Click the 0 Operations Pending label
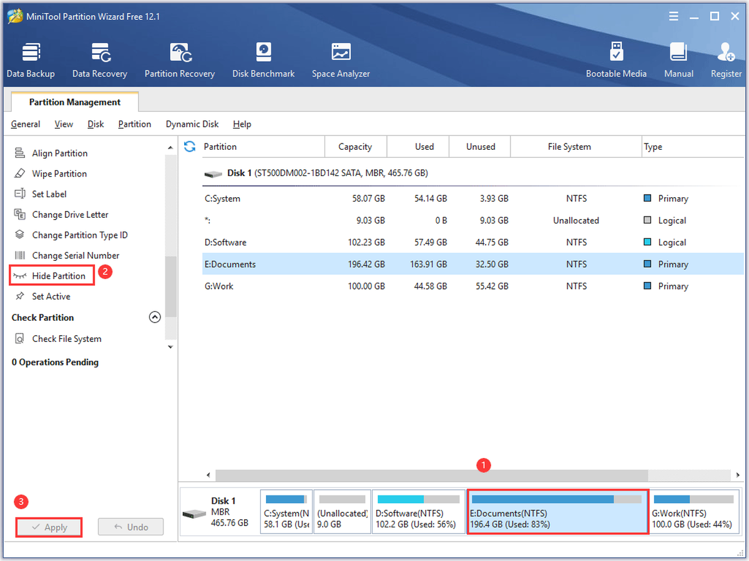Screen dimensions: 749x561 click(x=55, y=362)
